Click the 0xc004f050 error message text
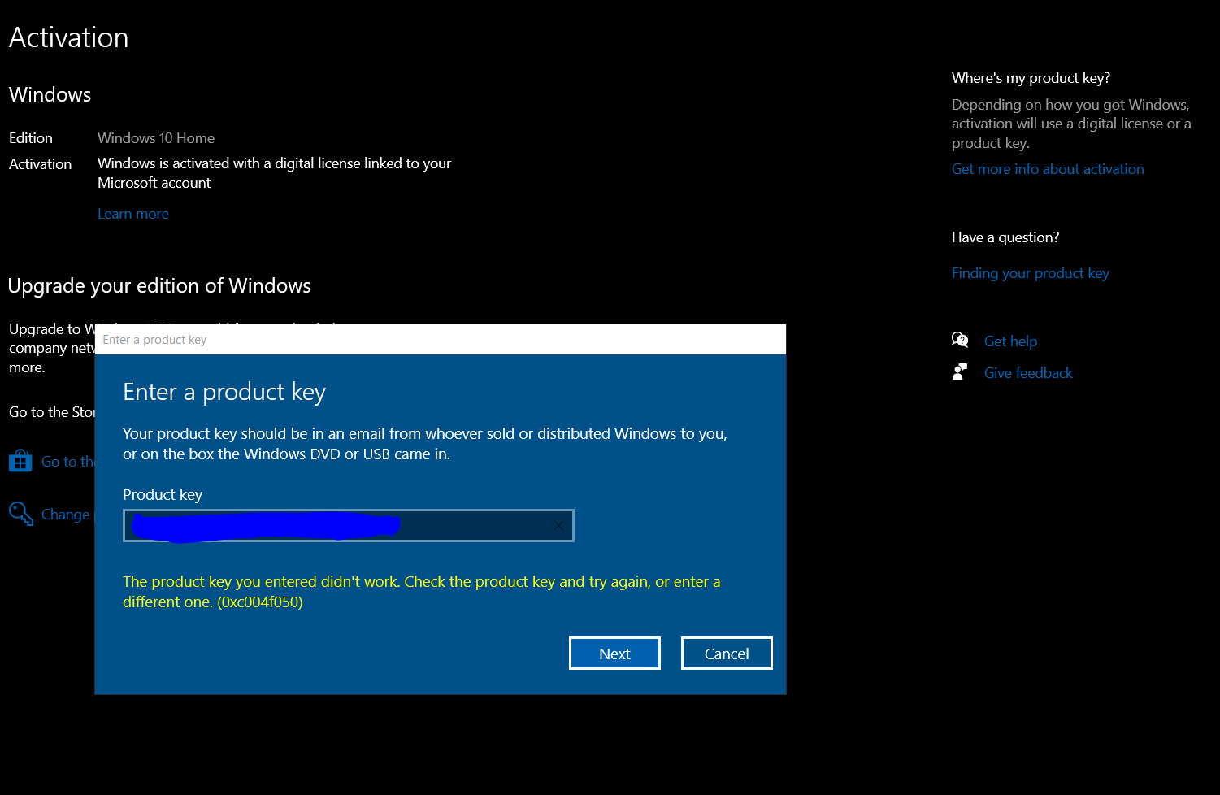This screenshot has width=1220, height=795. click(421, 592)
